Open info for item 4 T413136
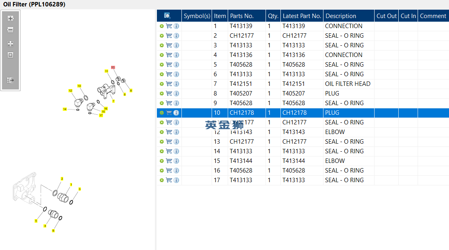This screenshot has width=449, height=250. click(176, 55)
